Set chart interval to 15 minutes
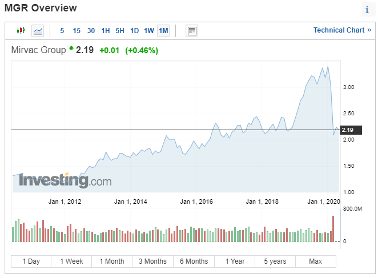 coord(77,31)
